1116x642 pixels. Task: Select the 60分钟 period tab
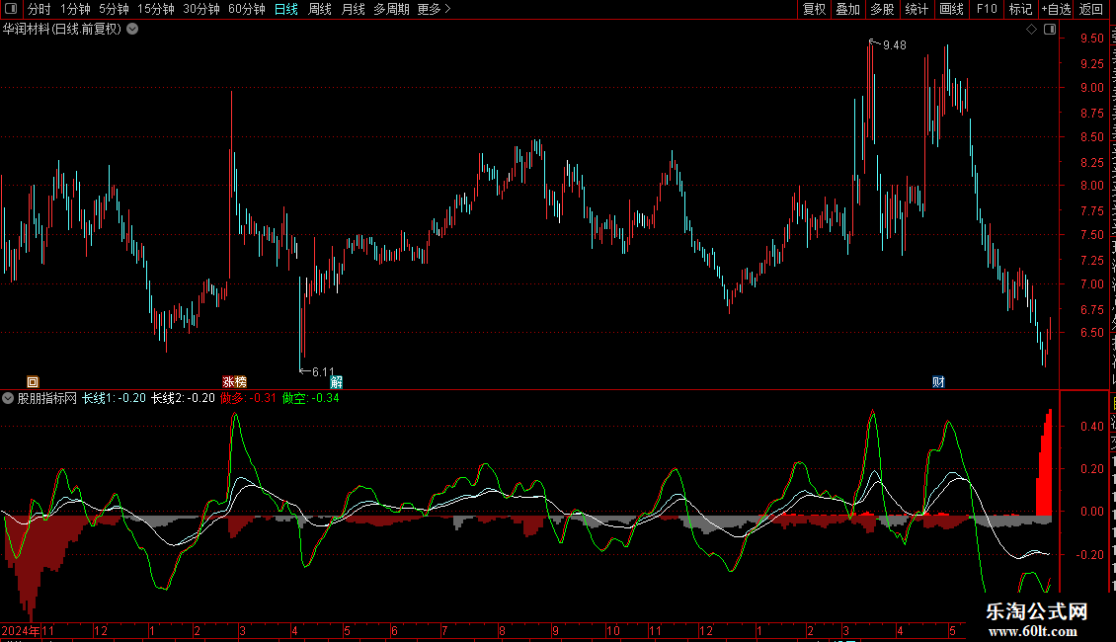(x=247, y=9)
